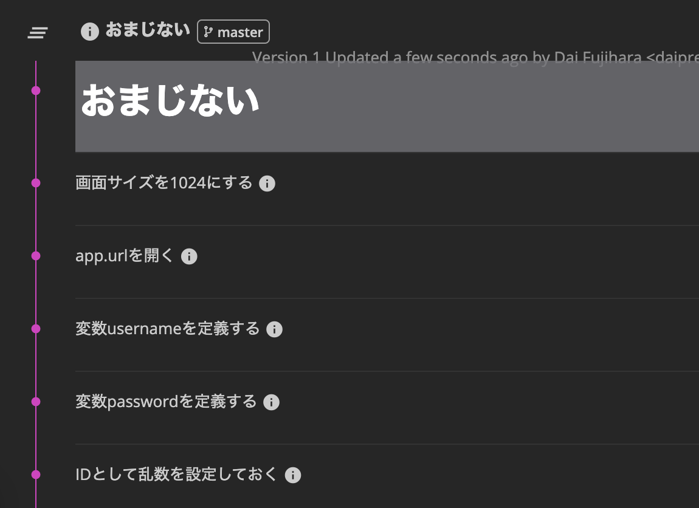The width and height of the screenshot is (699, 508).
Task: Click info icon next to 変数usernameを定義する
Action: point(275,329)
